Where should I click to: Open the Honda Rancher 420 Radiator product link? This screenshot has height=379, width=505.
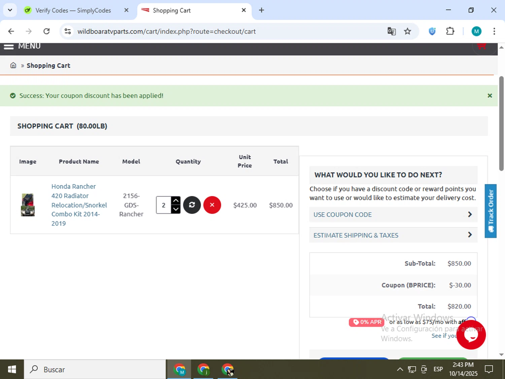79,205
